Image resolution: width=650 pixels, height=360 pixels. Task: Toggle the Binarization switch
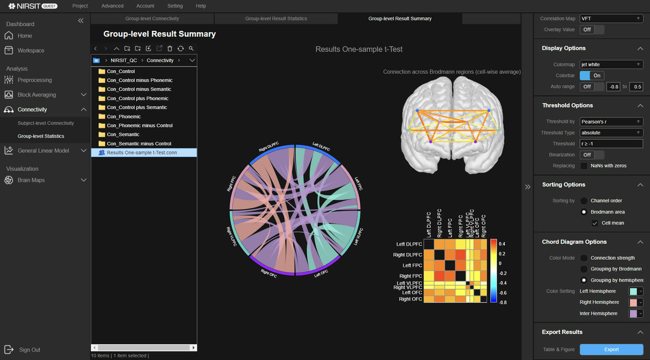click(x=591, y=155)
